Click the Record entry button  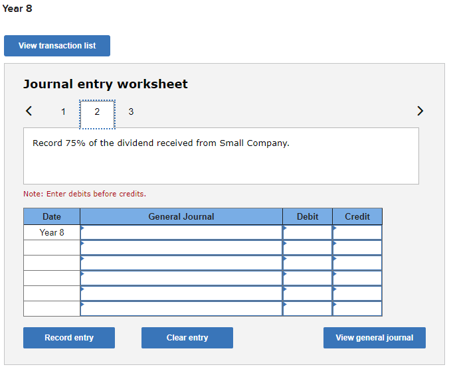(69, 338)
